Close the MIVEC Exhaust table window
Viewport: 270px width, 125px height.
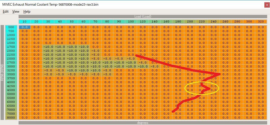[x=266, y=5]
